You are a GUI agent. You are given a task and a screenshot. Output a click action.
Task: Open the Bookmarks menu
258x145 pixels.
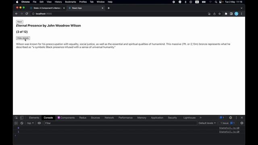click(71, 2)
